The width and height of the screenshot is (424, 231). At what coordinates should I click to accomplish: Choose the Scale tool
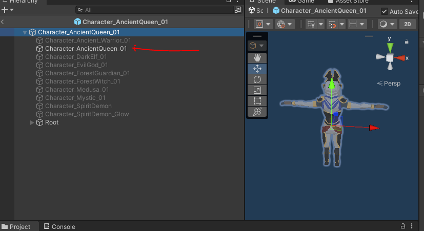tap(257, 90)
